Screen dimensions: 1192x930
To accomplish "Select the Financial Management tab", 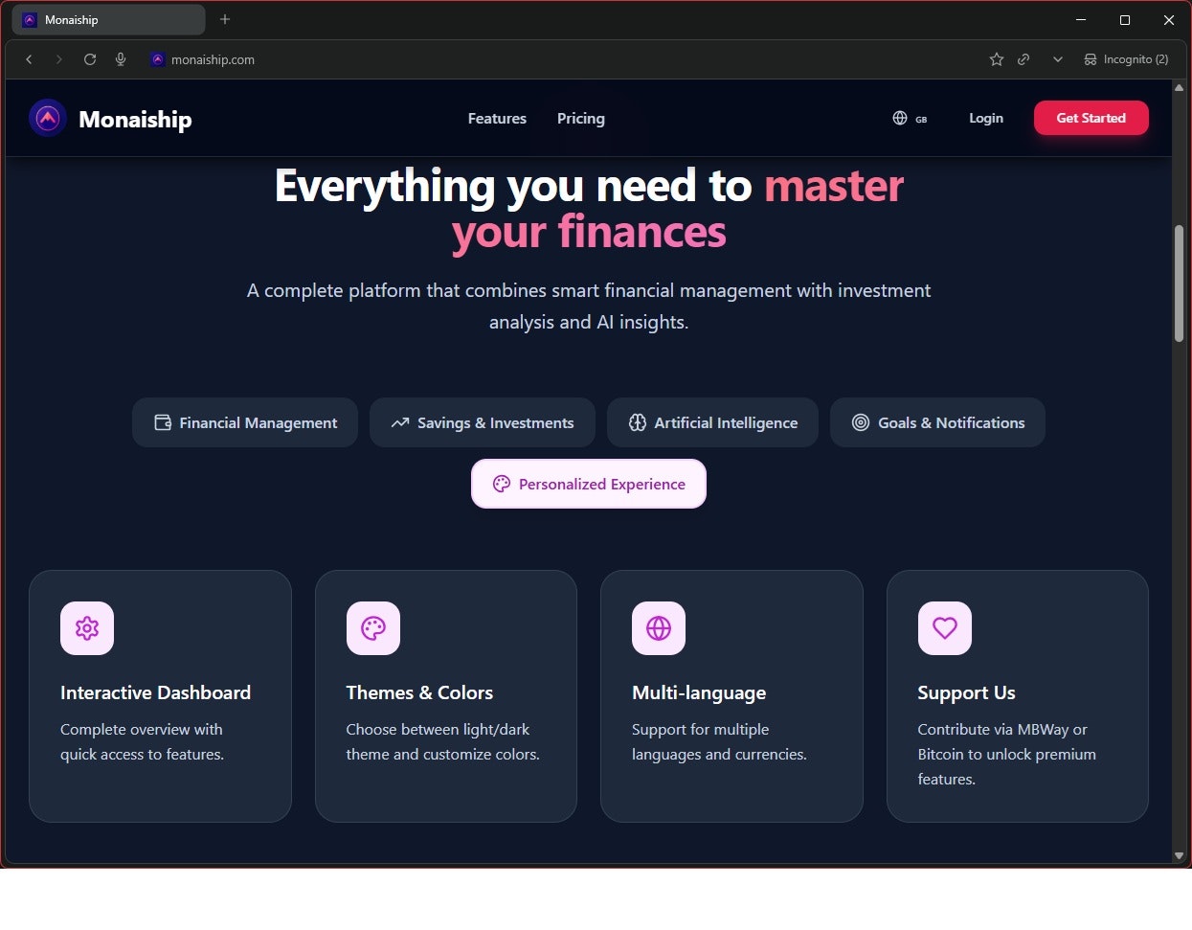I will pos(245,422).
